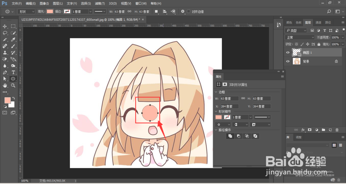Click the Y position field 264 像素

pyautogui.click(x=262, y=106)
